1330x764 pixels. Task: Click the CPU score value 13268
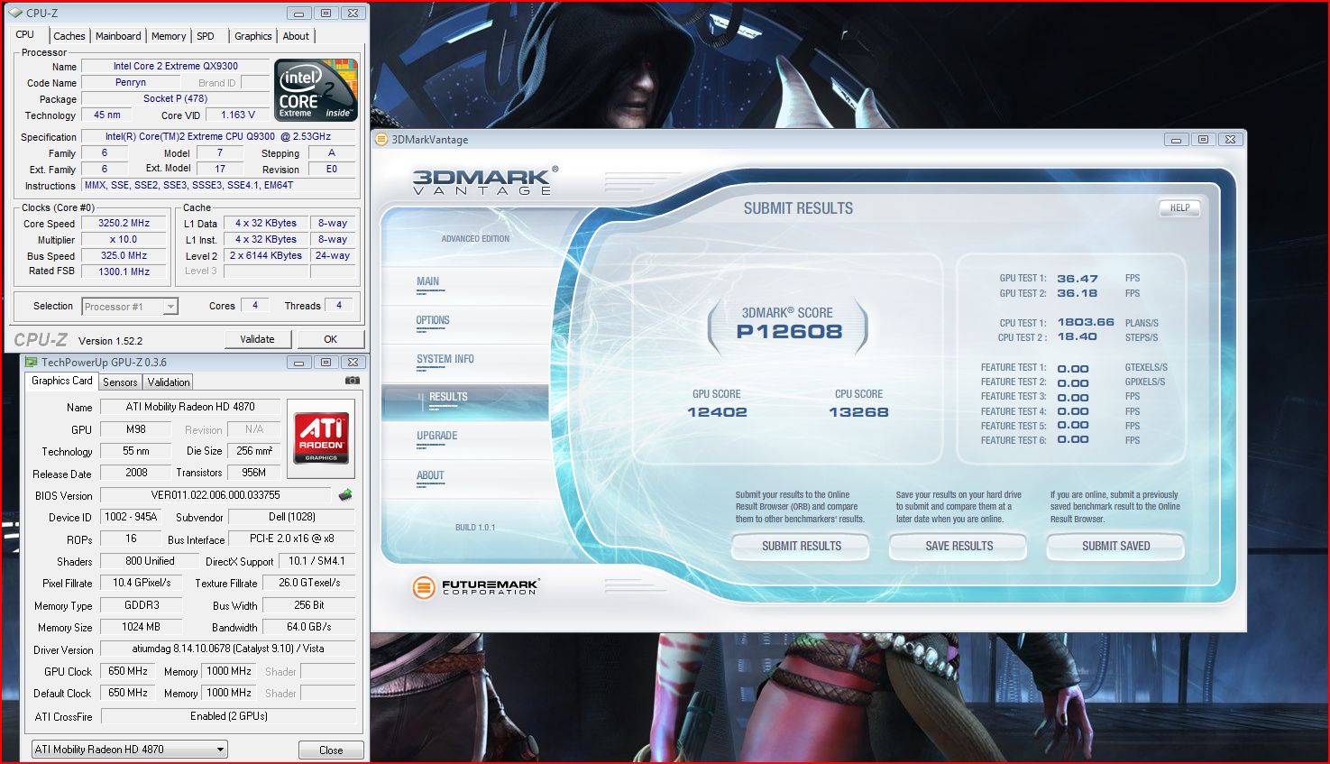pos(858,412)
